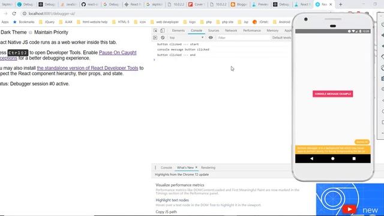The width and height of the screenshot is (384, 216).
Task: Open the 'web developer' bookmark folder
Action: tap(164, 22)
